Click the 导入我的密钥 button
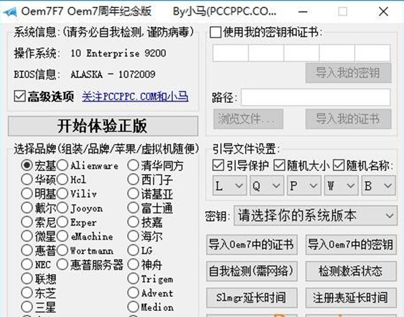Screen dimensions: 404x317 tap(348, 73)
